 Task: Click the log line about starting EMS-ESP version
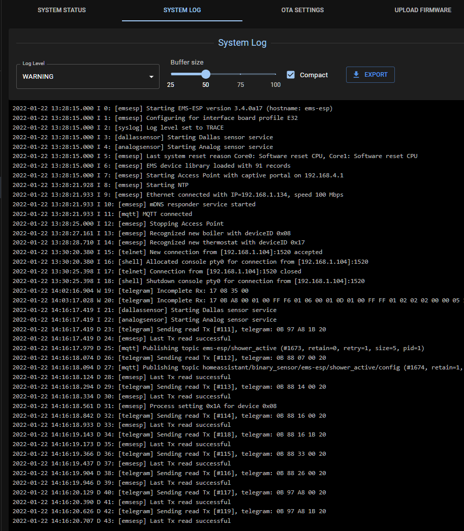pyautogui.click(x=173, y=108)
